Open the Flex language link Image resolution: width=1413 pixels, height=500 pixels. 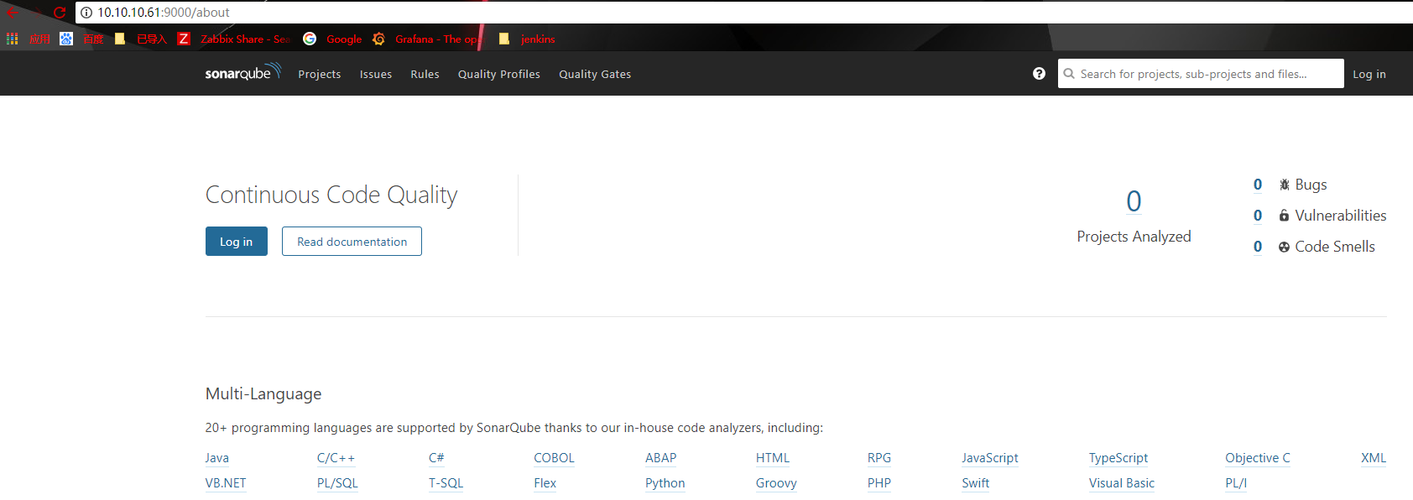(x=545, y=483)
